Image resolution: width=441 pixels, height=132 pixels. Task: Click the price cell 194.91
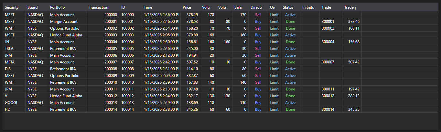190,55
